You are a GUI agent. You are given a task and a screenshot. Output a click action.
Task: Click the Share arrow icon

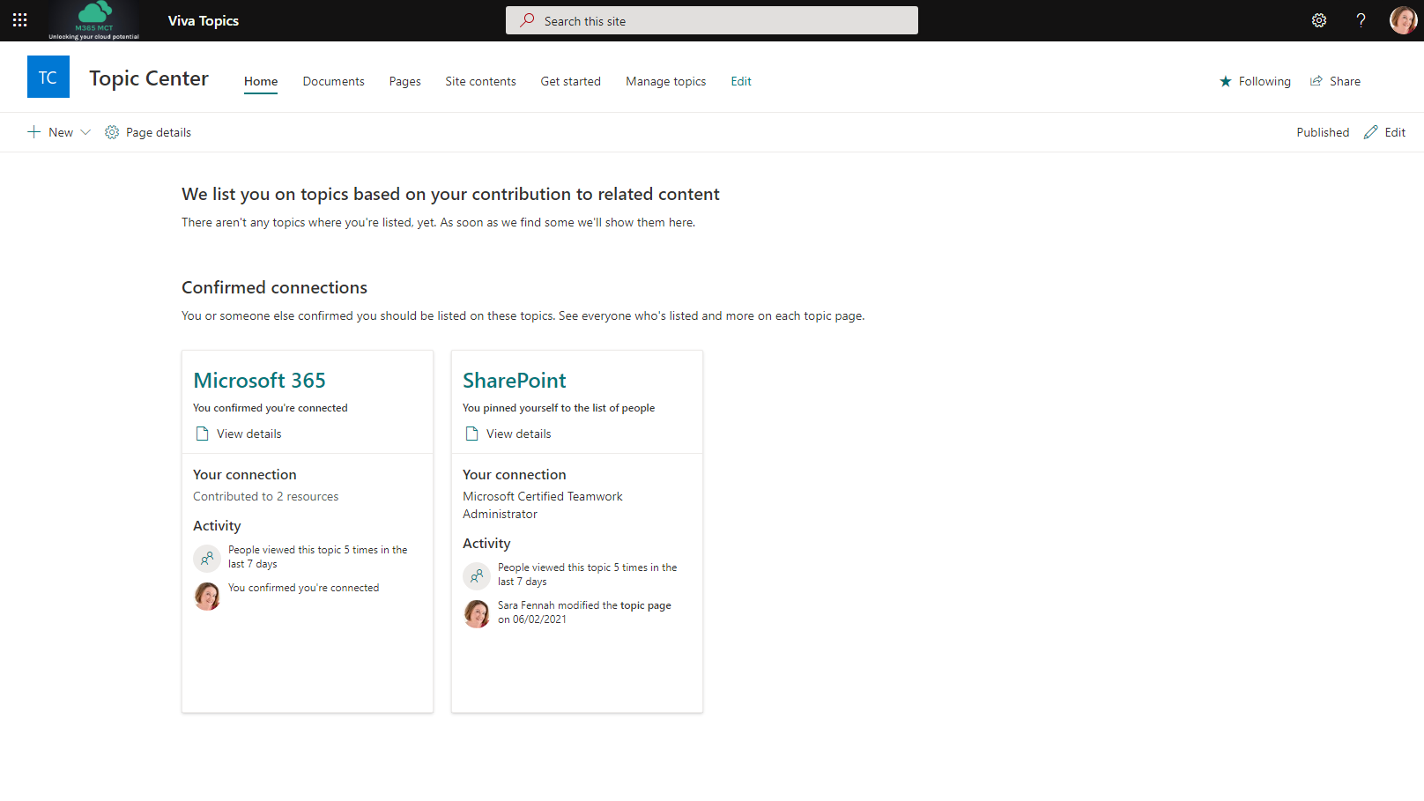pos(1316,81)
